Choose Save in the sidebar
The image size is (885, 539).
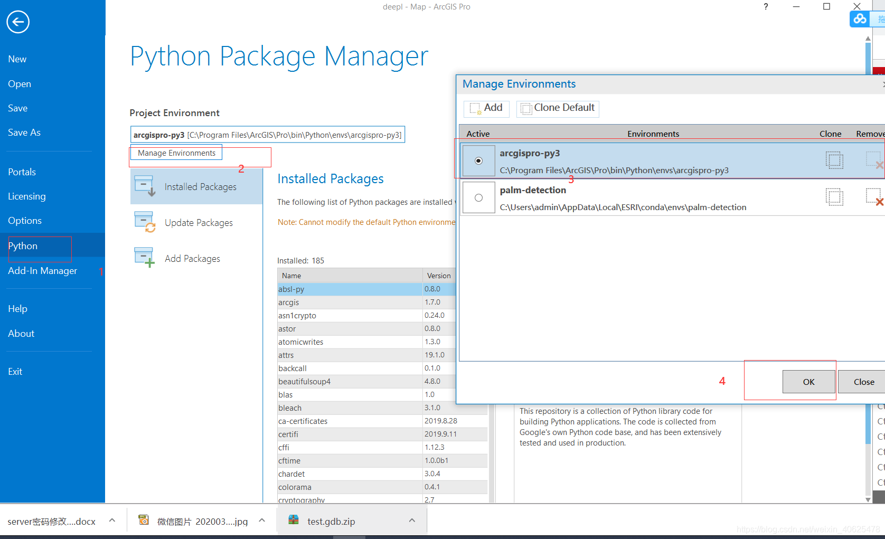pos(18,108)
